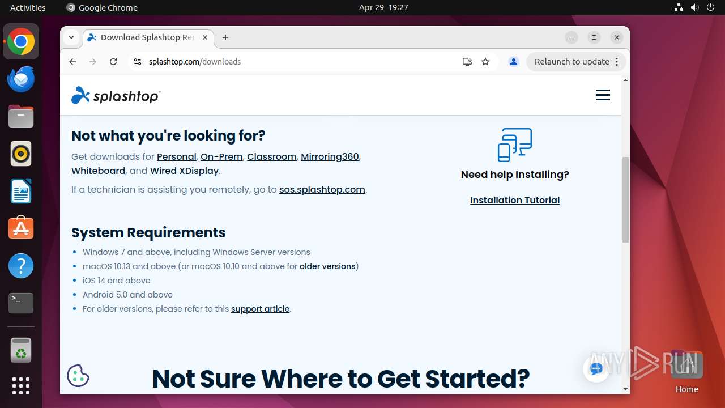725x408 pixels.
Task: Follow the Wired XDisplay link
Action: coord(184,171)
